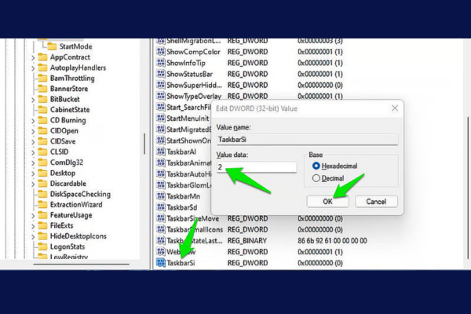Screen dimensions: 471x314
Task: Click the TaskbarAnimat value name
Action: coord(189,162)
